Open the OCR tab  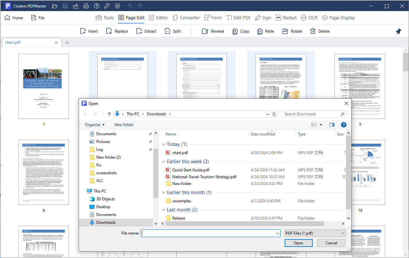point(309,18)
